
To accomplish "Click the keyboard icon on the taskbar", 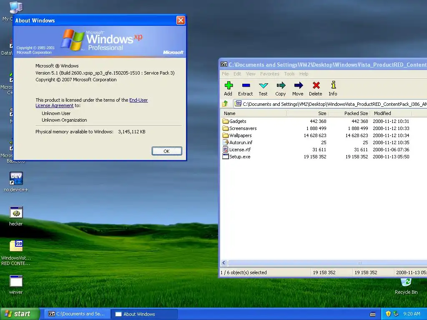I will point(373,314).
